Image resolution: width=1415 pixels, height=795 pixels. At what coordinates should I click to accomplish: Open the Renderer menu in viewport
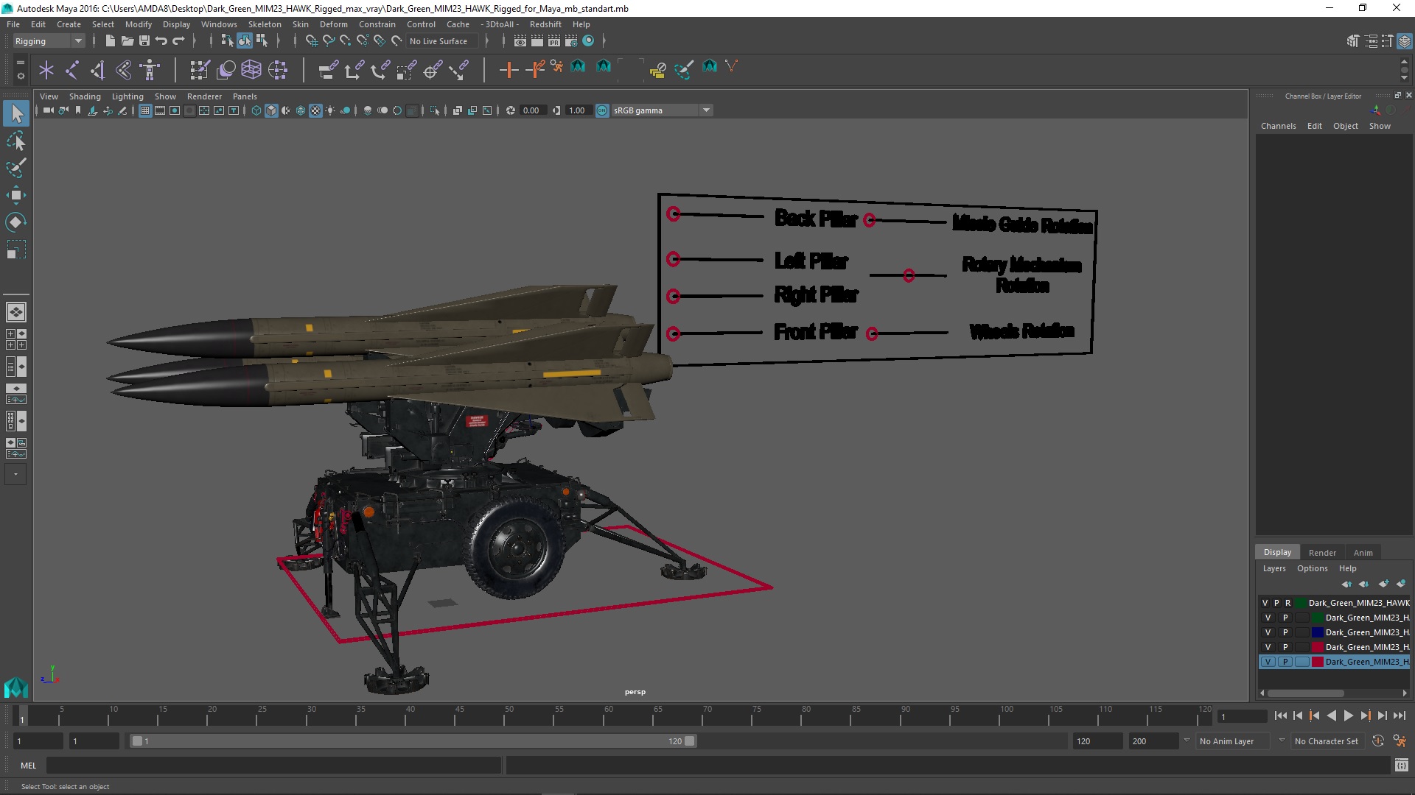tap(203, 95)
